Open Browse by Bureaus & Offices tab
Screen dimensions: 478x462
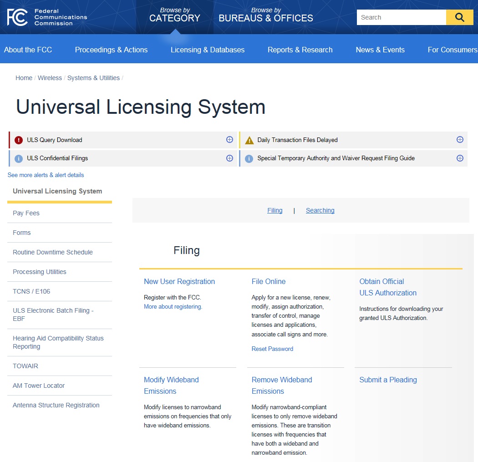click(266, 15)
